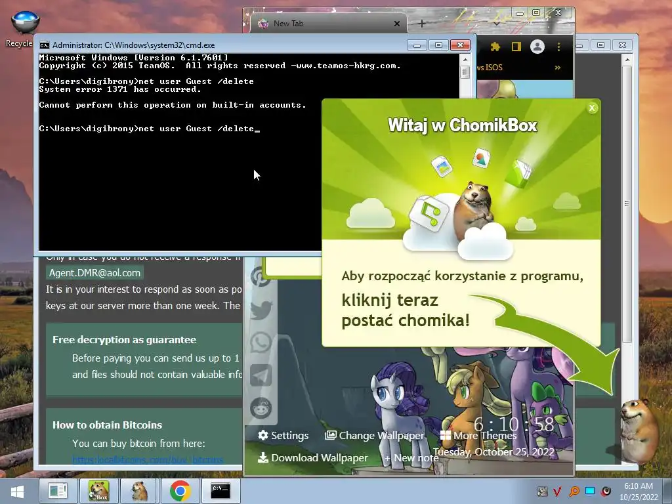672x504 pixels.
Task: Click the bitcoin purchase hyperlink
Action: coord(148,460)
